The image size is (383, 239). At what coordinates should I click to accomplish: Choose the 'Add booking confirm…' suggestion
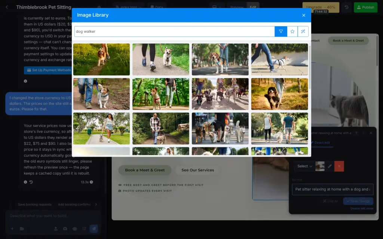pos(74,205)
